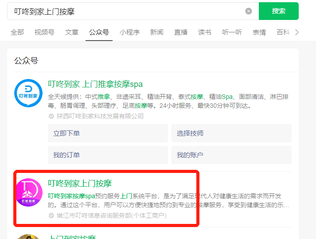This screenshot has height=239, width=316.
Task: Switch to the 全部 tab
Action: tap(17, 32)
